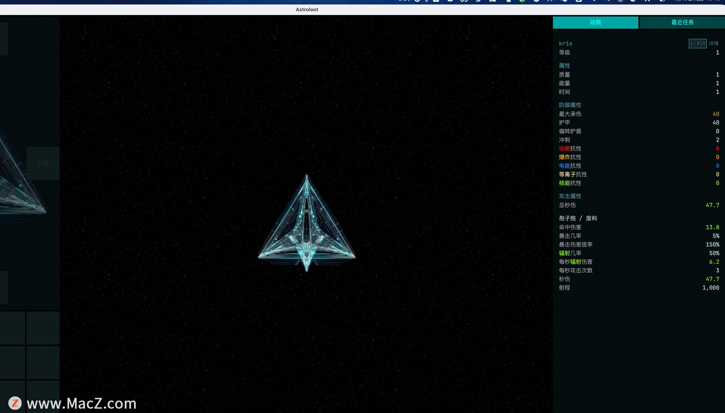Select the 总秒伤 stat row
Image resolution: width=725 pixels, height=413 pixels.
567,205
